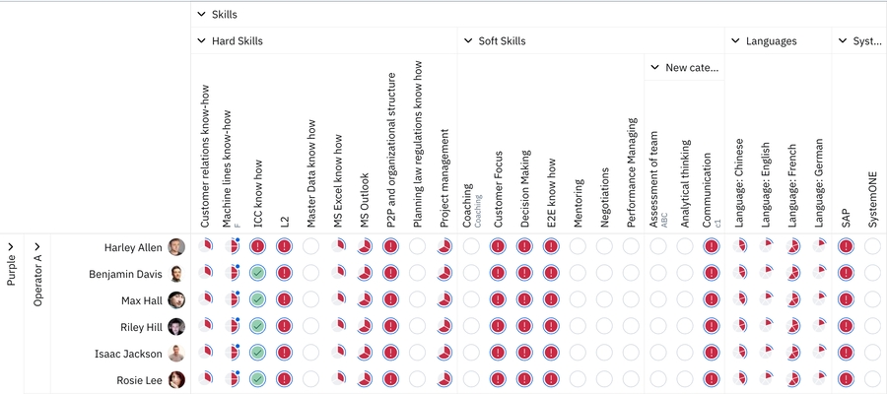Click Max Hall's Customer Focus alert icon
887x394 pixels.
498,299
